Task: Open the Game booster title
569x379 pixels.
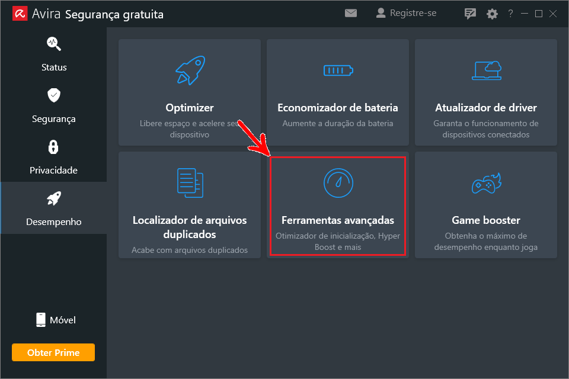Action: (x=486, y=220)
